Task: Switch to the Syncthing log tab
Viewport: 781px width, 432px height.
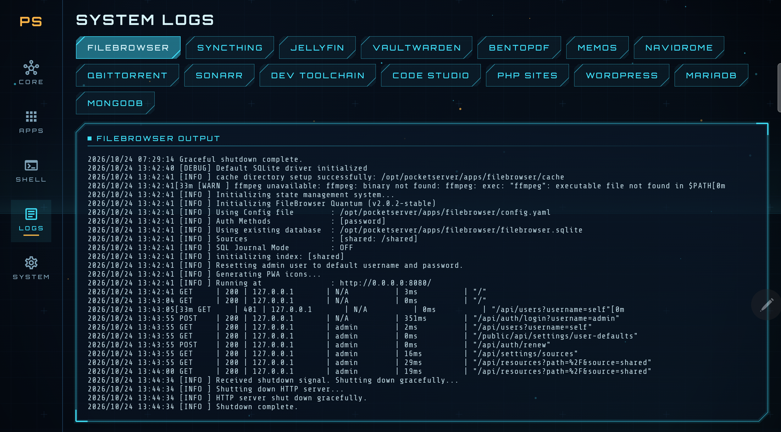Action: (x=230, y=48)
